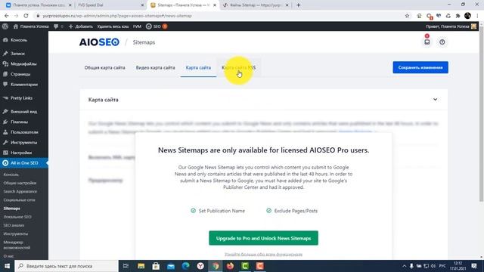Open Консоль in WordPress sidebar
484x272 pixels.
(x=19, y=40)
